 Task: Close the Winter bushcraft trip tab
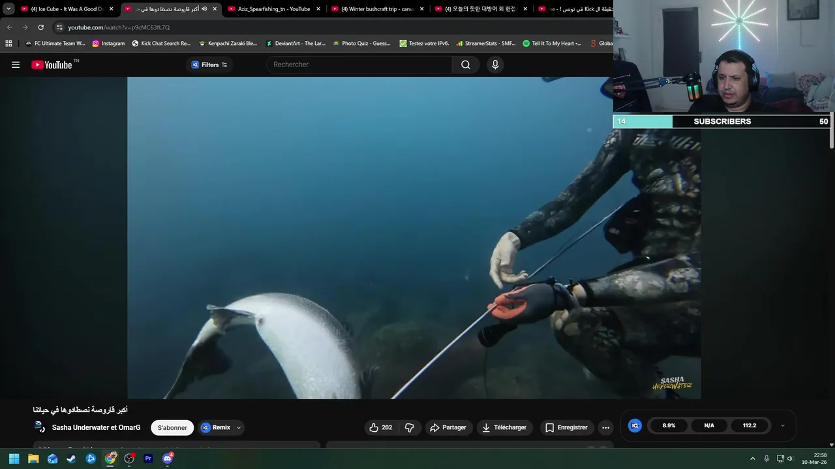422,9
